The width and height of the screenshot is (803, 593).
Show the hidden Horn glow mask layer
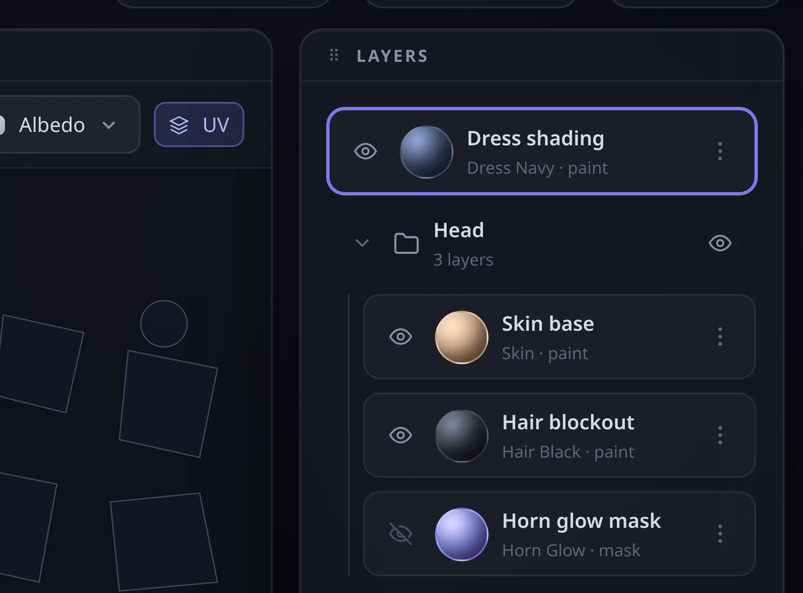point(400,533)
